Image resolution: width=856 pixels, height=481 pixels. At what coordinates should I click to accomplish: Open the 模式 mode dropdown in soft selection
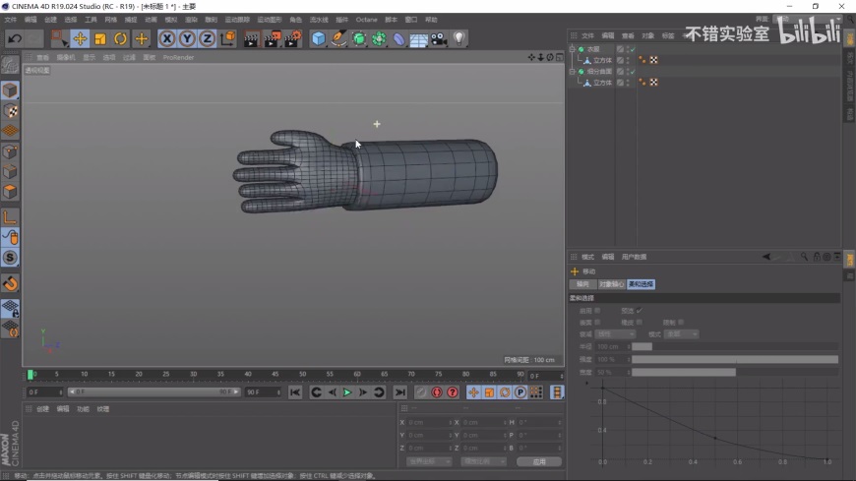click(x=681, y=334)
